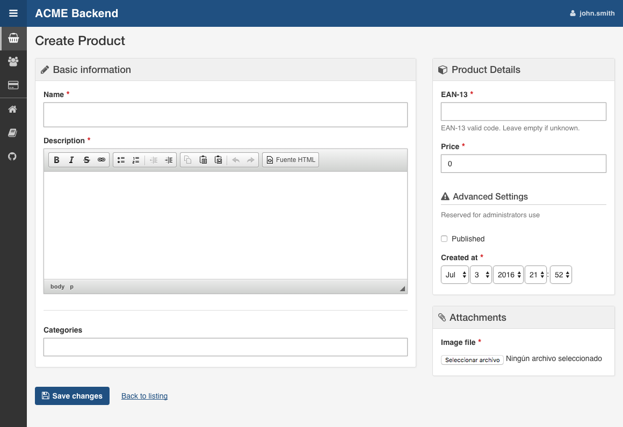The height and width of the screenshot is (427, 623).
Task: Apply bold formatting in description editor
Action: click(x=56, y=160)
